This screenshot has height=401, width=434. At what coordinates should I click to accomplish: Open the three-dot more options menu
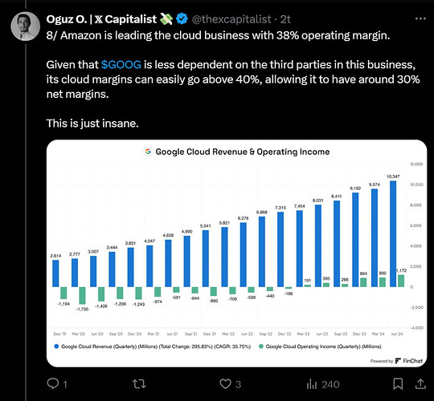420,18
